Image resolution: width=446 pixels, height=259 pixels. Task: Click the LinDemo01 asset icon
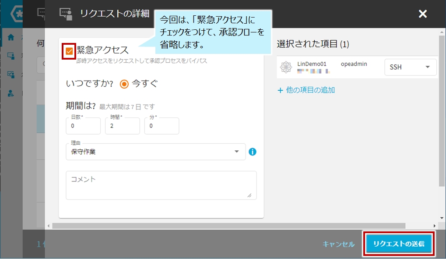point(286,67)
